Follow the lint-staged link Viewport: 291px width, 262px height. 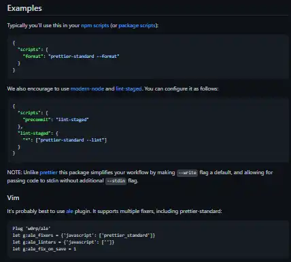[x=129, y=88]
